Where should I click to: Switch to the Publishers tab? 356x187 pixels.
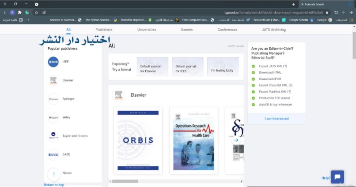[104, 30]
